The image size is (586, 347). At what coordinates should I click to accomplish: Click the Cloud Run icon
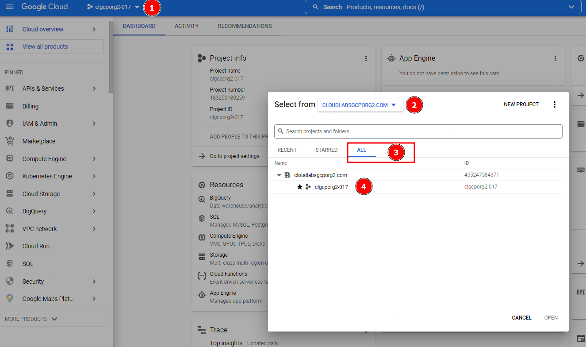click(10, 246)
